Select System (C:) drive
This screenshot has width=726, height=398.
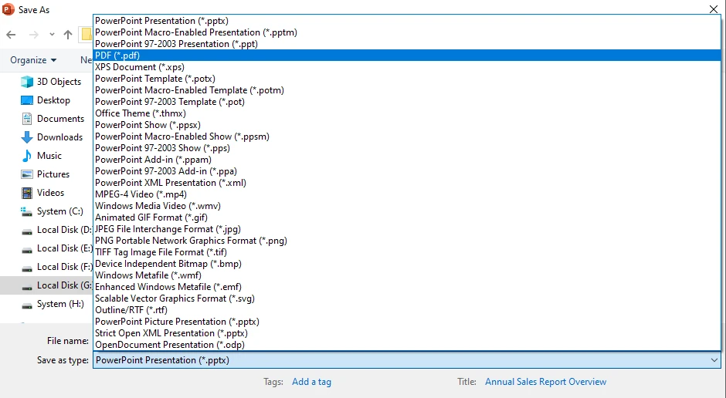(x=60, y=211)
